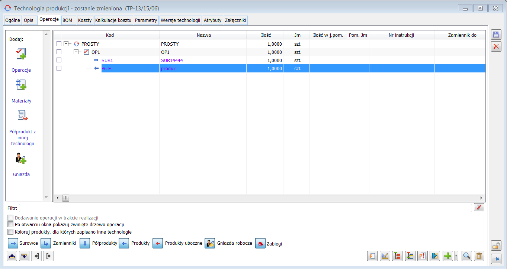Click the horizontal scrollbar thumb
The height and width of the screenshot is (270, 507).
point(65,198)
